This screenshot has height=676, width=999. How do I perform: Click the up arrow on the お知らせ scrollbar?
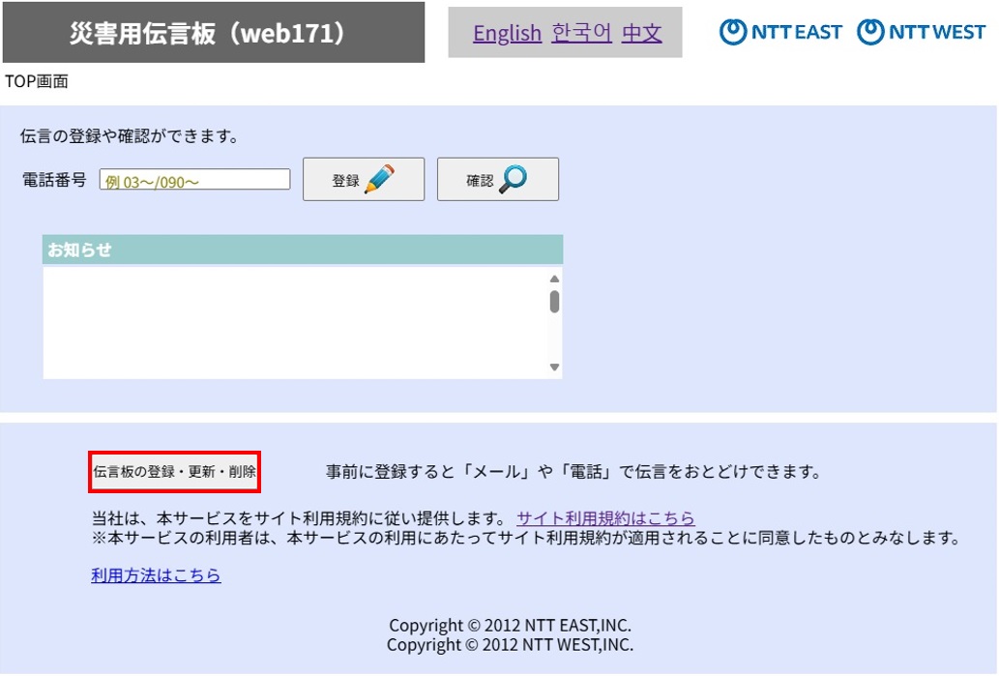[x=553, y=278]
